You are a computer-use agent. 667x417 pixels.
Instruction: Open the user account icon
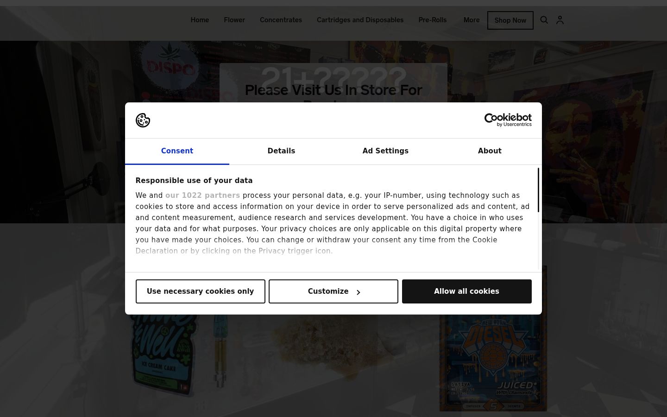[560, 20]
